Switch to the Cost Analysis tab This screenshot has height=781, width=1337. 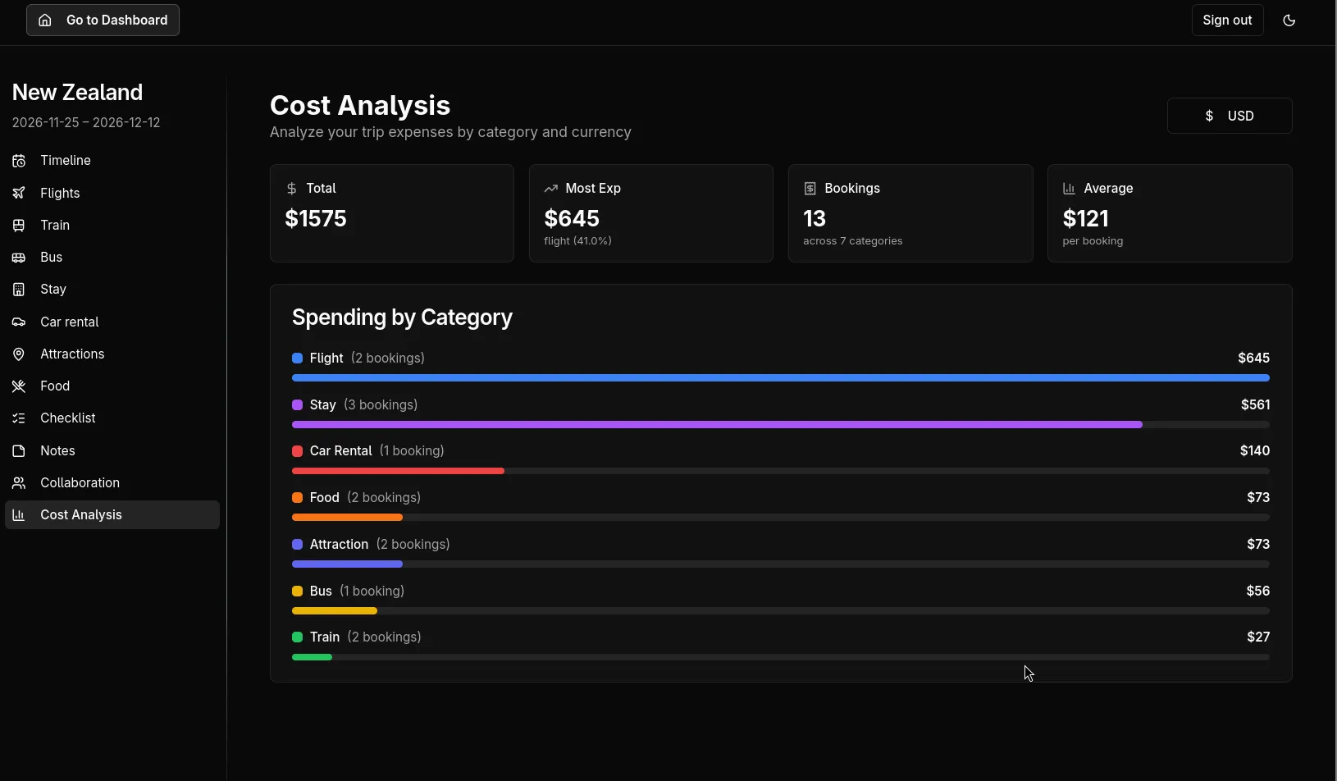tap(80, 514)
